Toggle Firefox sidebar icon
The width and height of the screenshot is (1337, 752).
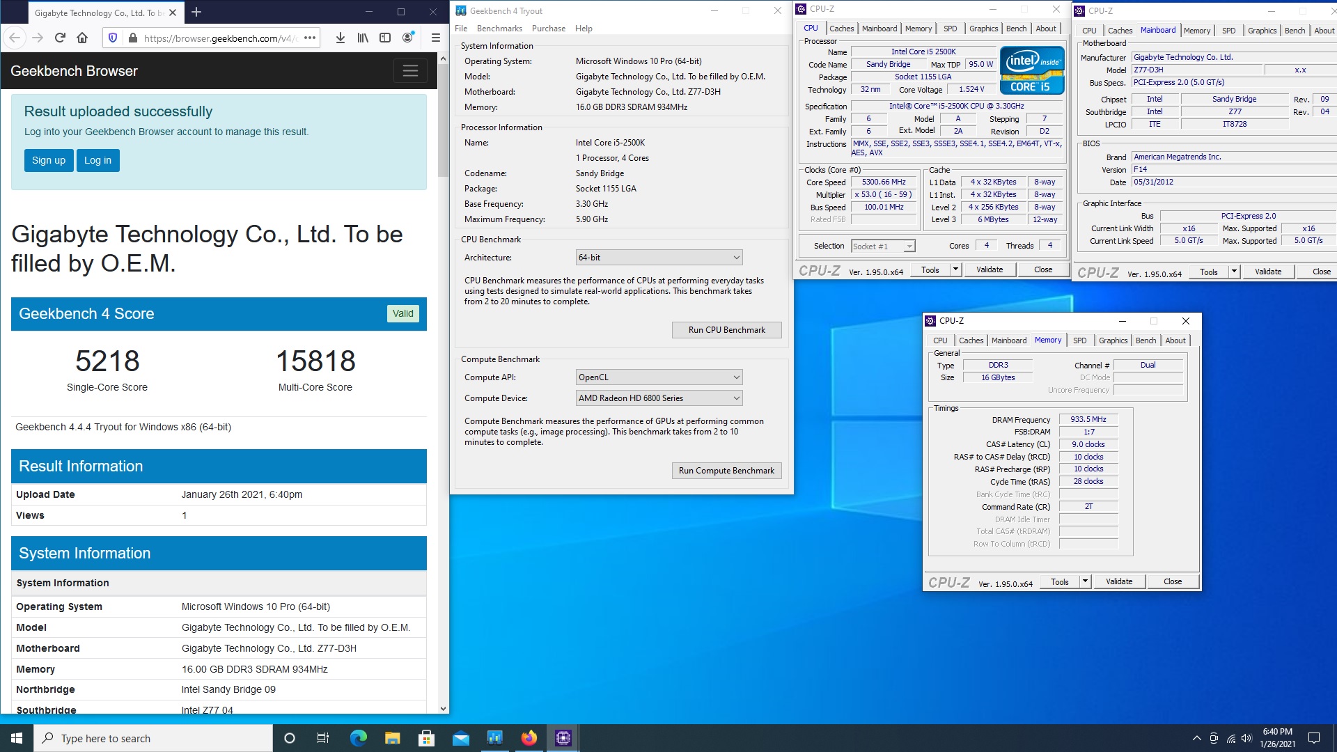click(385, 38)
